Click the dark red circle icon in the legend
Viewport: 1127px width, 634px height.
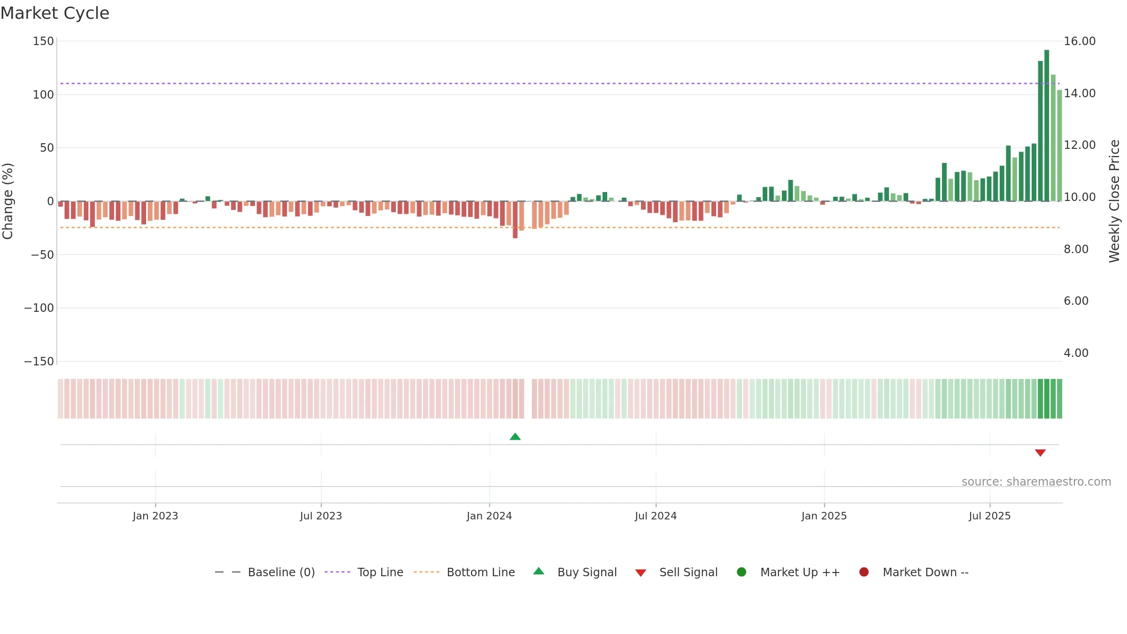[x=864, y=572]
